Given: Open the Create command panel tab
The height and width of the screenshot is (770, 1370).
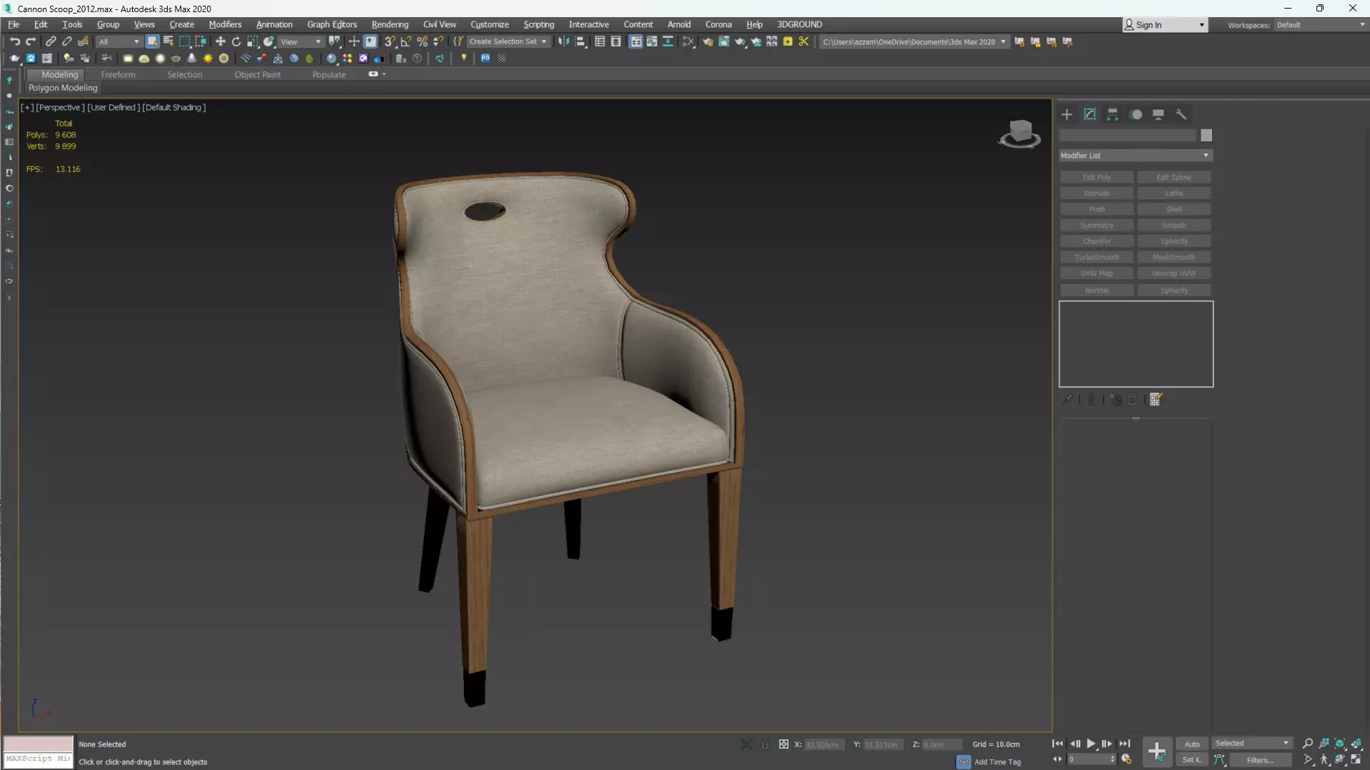Looking at the screenshot, I should [x=1067, y=114].
